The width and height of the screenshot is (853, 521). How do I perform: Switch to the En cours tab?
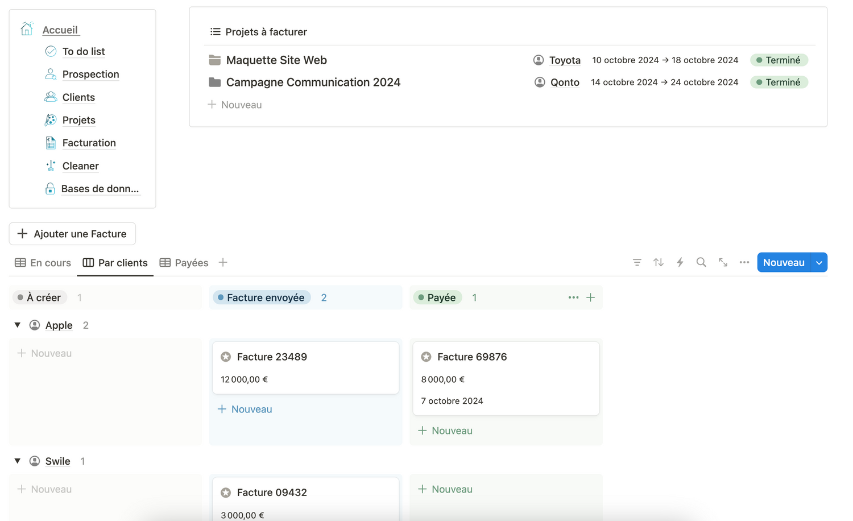pos(43,263)
